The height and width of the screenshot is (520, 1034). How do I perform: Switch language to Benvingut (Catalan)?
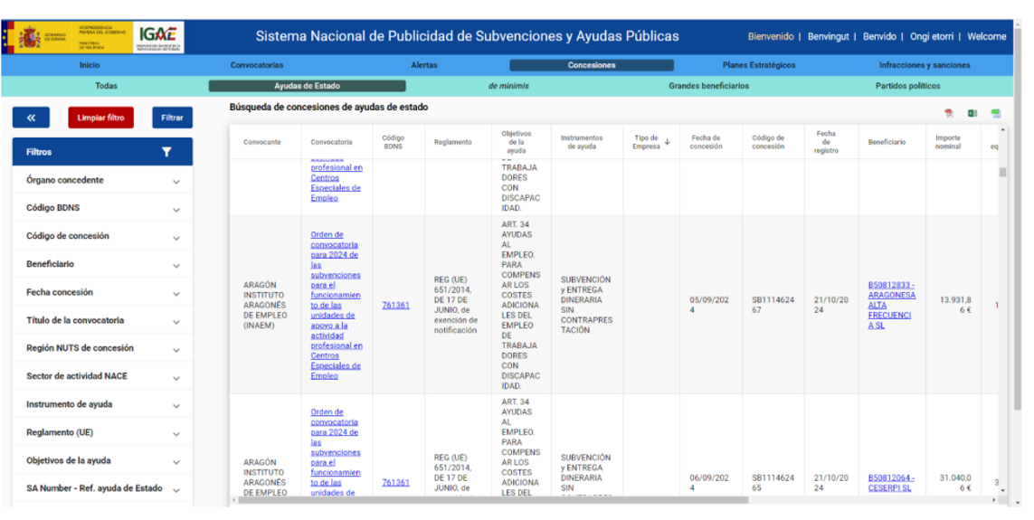pos(829,37)
